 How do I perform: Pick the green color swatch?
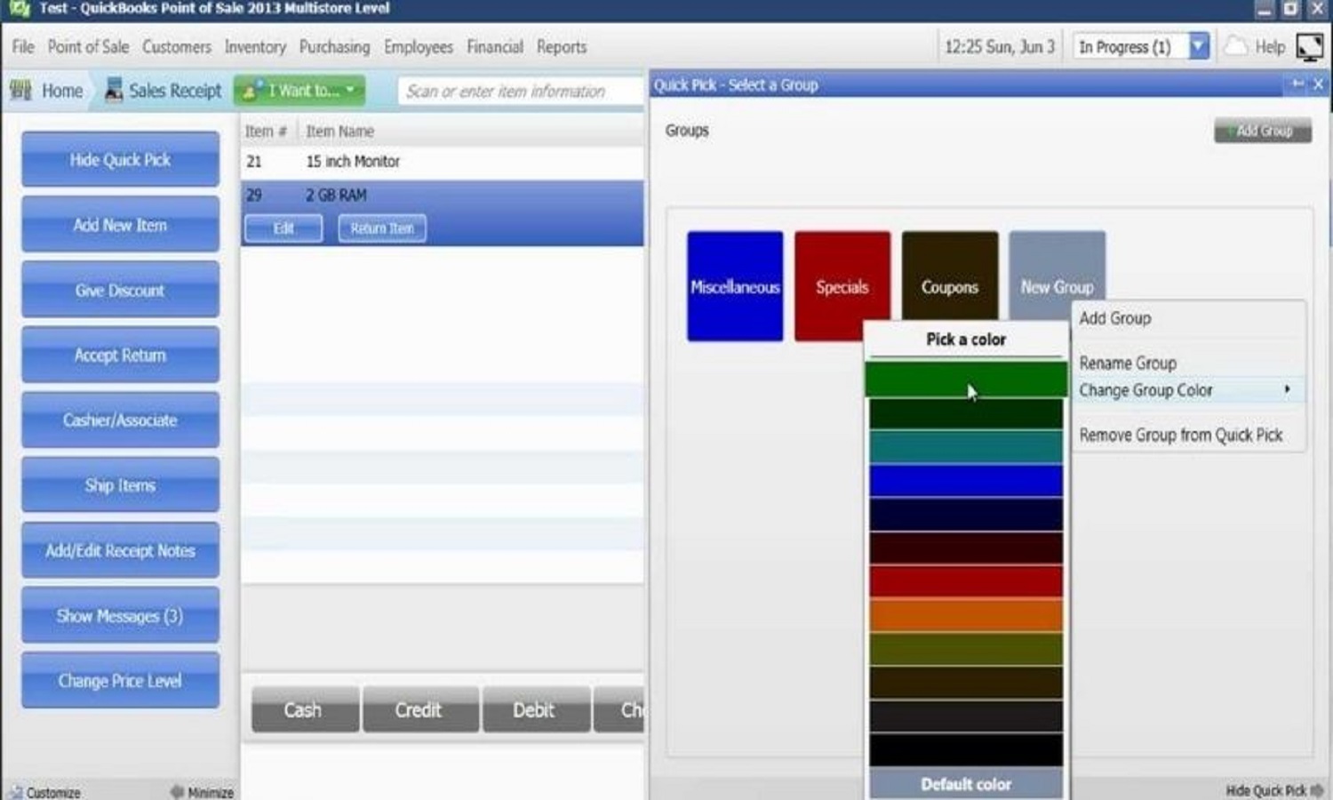pos(964,377)
